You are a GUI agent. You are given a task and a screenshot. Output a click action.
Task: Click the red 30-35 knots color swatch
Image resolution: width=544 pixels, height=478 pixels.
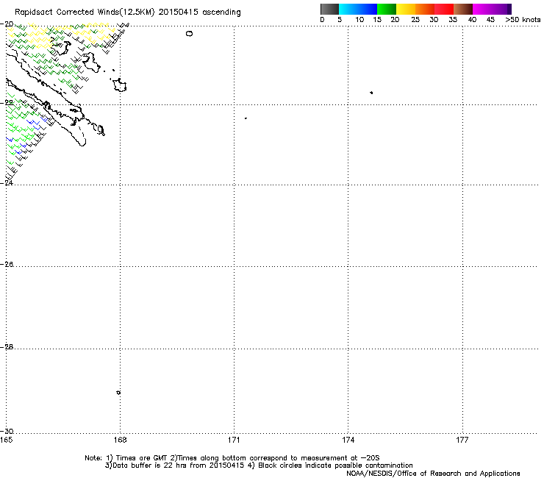point(444,9)
